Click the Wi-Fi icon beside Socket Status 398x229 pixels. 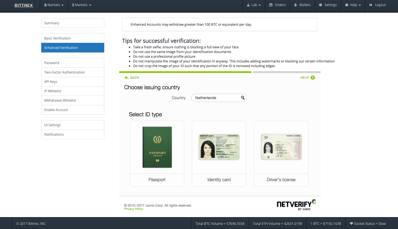coord(352,223)
